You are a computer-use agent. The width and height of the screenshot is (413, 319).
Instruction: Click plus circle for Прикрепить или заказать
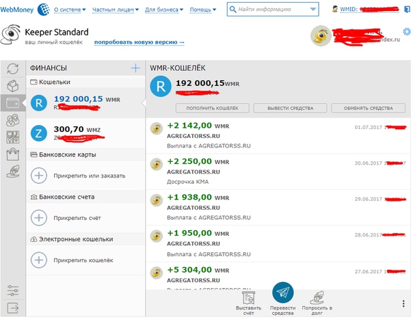click(39, 176)
